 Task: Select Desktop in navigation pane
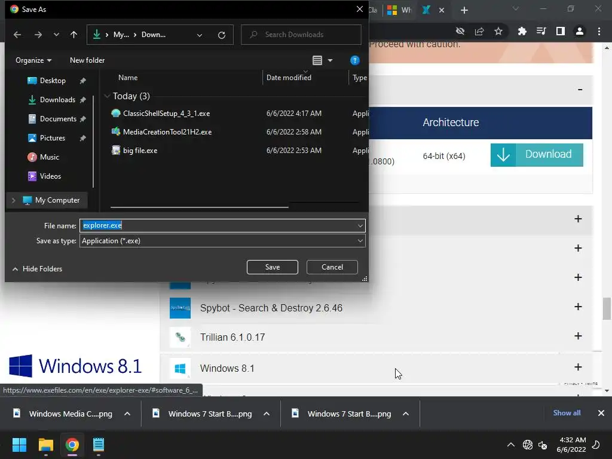[53, 81]
